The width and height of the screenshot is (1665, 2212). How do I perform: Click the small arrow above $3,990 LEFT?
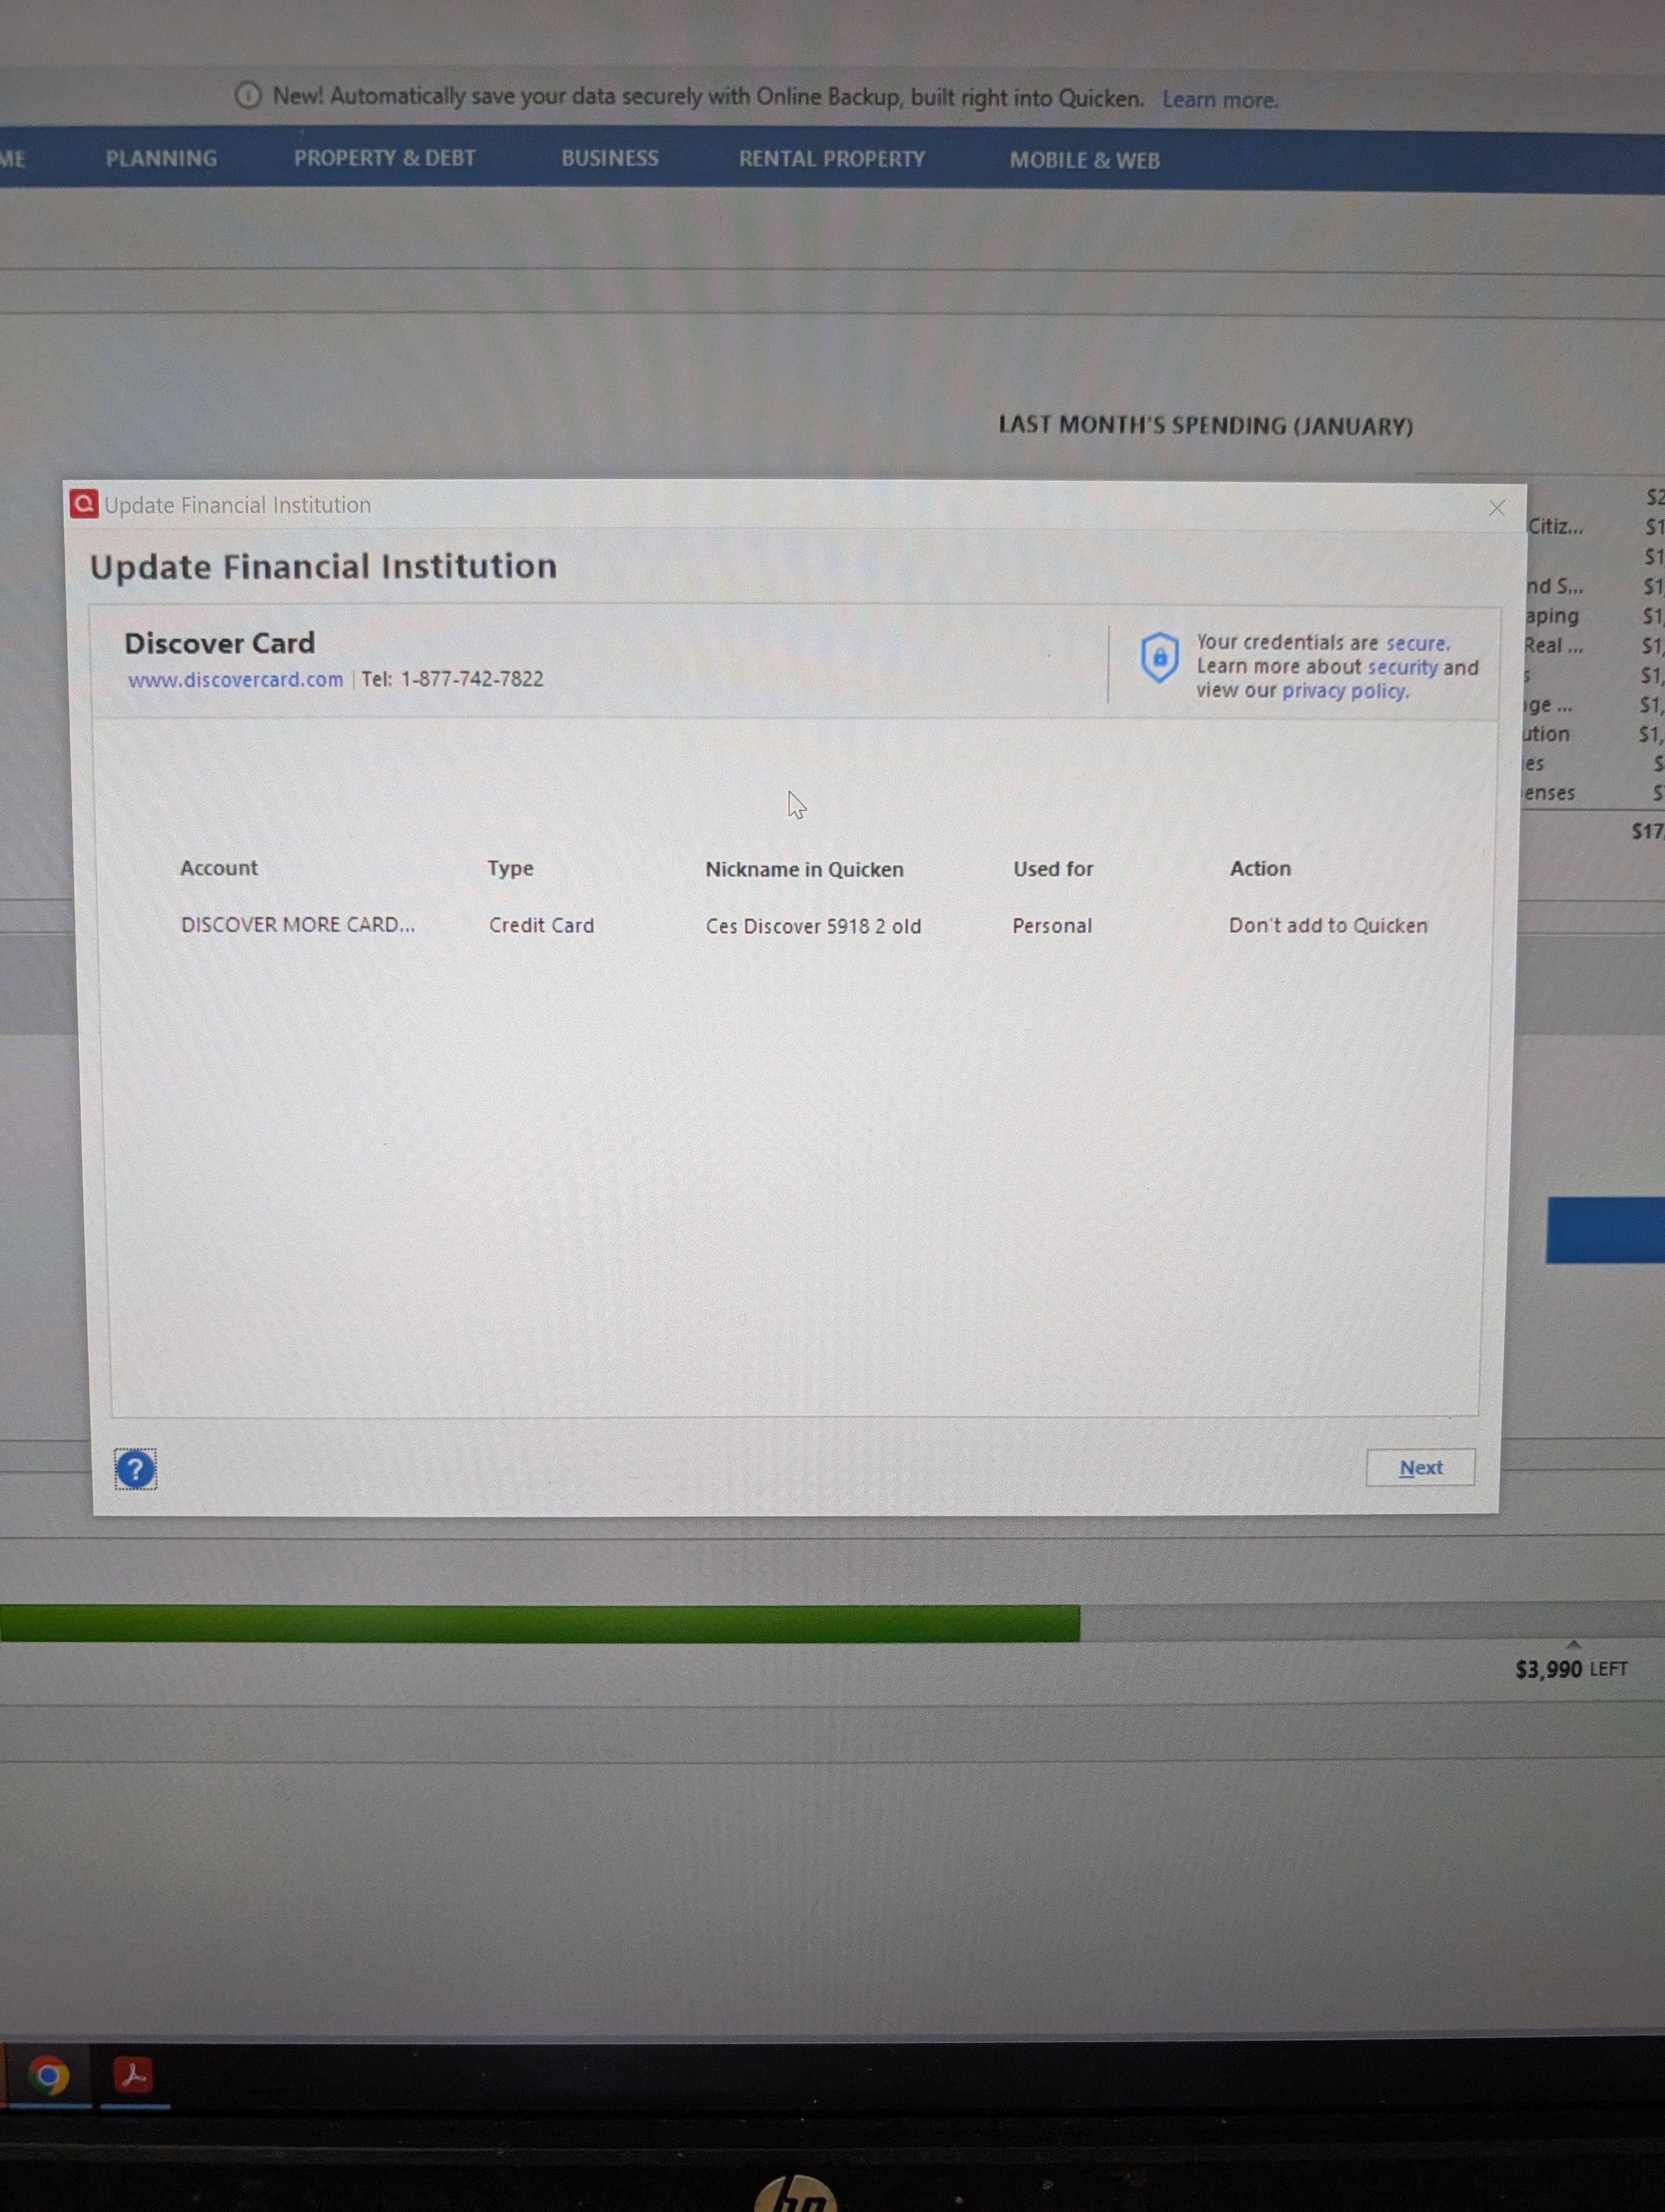pos(1573,1644)
